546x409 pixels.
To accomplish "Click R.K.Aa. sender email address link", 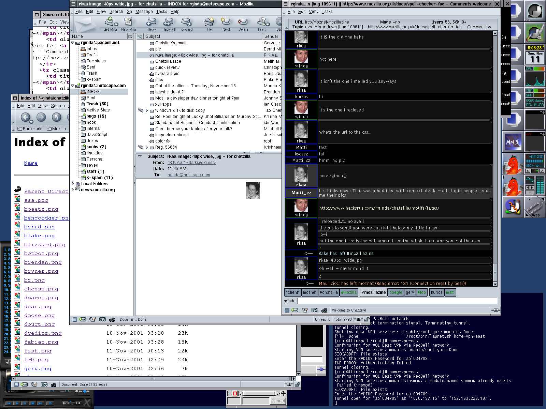I will (x=192, y=163).
